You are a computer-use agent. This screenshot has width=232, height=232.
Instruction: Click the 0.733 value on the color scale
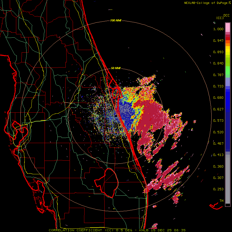pyautogui.click(x=218, y=86)
